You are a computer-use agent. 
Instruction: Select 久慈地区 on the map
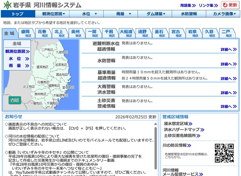tap(62, 52)
